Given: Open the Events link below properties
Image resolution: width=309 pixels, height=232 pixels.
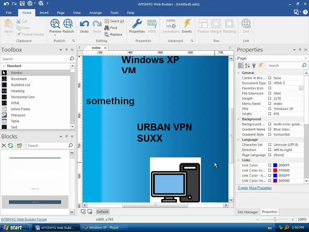Looking at the screenshot, I should point(243,188).
